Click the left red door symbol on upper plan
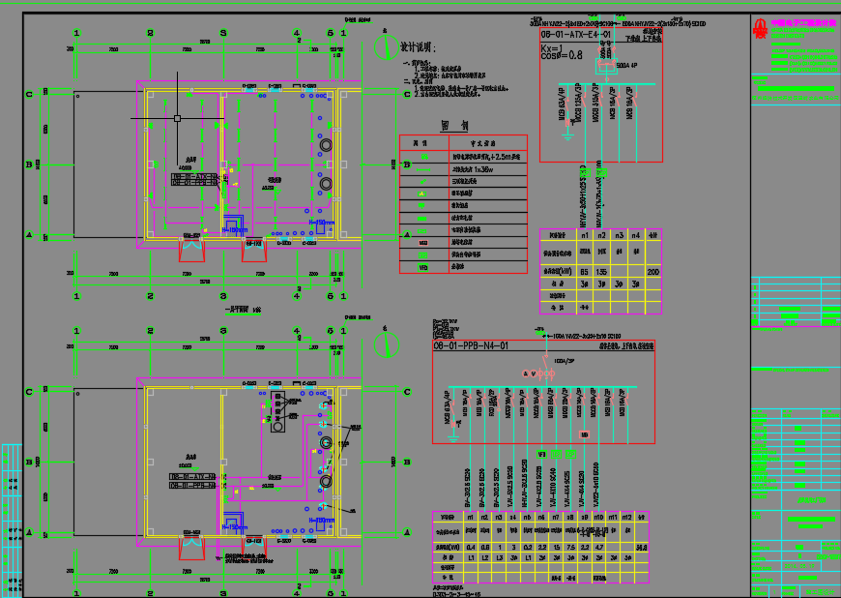 [191, 251]
